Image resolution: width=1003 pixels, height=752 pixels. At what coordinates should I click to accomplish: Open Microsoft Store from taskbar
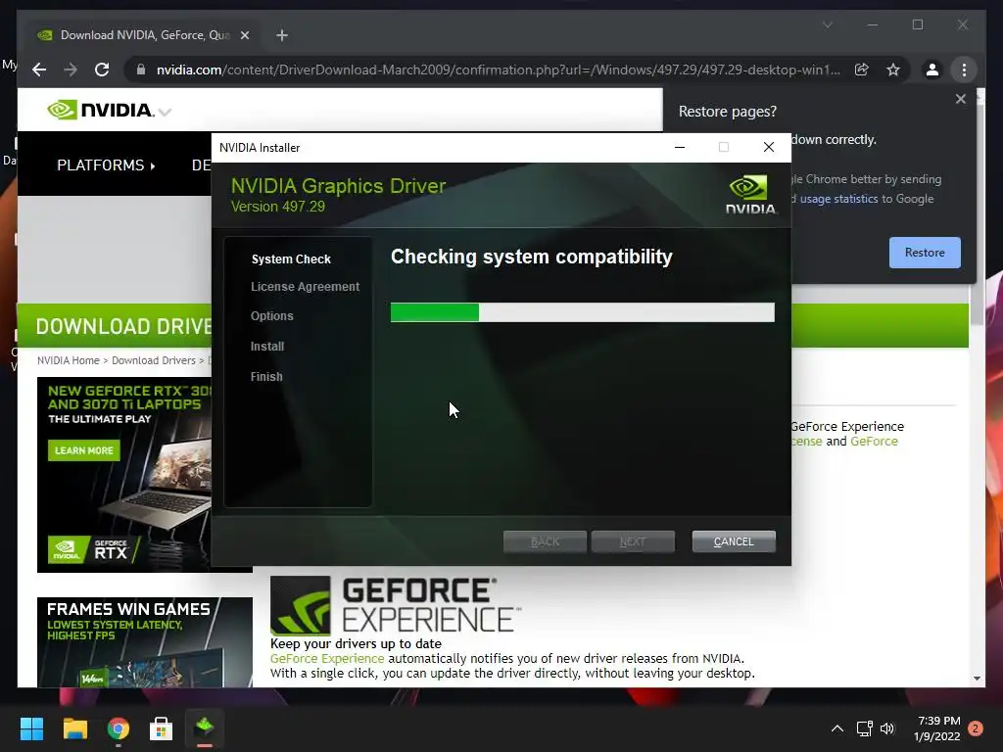pyautogui.click(x=162, y=728)
